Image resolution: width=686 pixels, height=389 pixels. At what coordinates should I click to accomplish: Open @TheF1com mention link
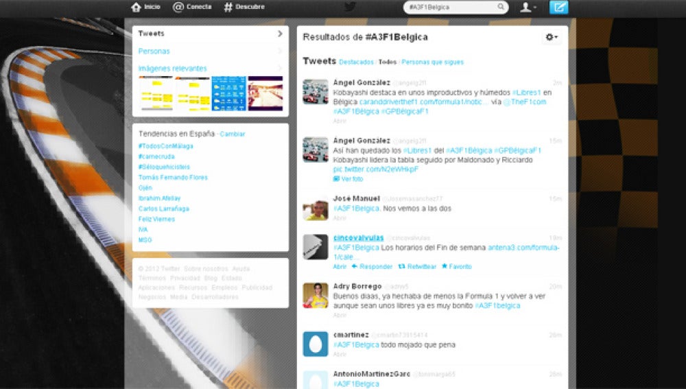pyautogui.click(x=524, y=102)
